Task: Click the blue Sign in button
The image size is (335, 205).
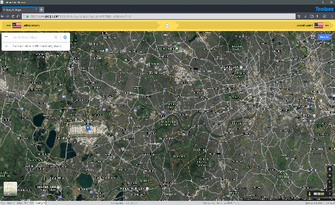Action: point(324,37)
